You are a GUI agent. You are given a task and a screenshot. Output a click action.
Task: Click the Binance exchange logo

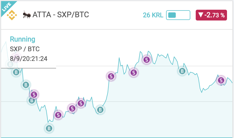tap(12, 15)
